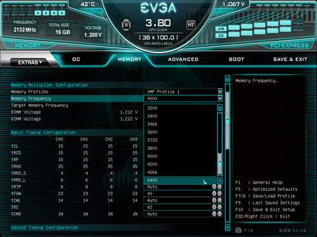317x237 pixels.
Task: Click the Basic Timing Configuration header
Action: tap(43, 132)
